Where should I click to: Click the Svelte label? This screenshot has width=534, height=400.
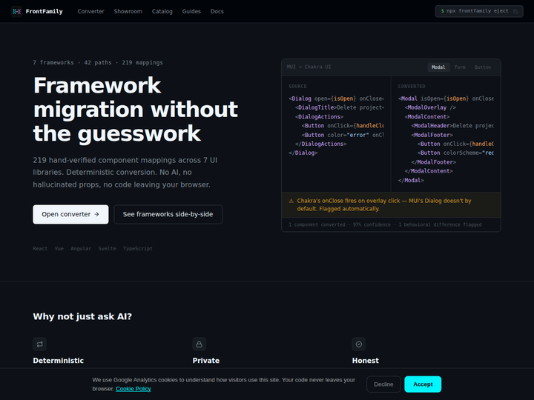pos(108,249)
